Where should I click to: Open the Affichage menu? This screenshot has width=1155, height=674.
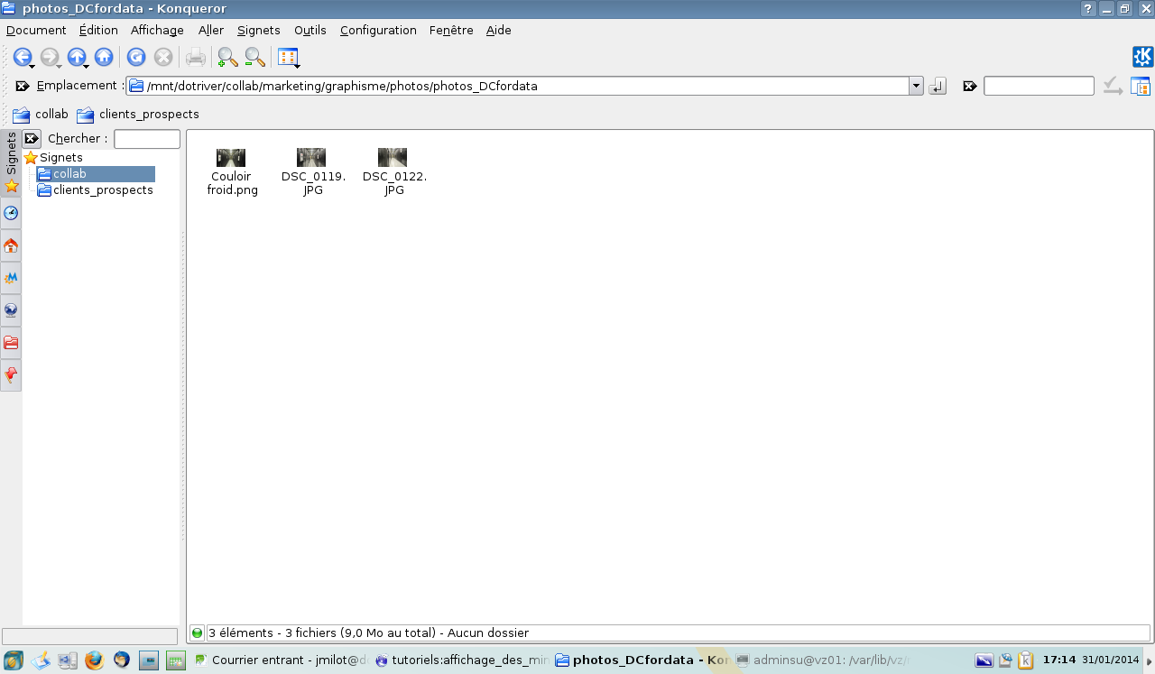pyautogui.click(x=157, y=30)
